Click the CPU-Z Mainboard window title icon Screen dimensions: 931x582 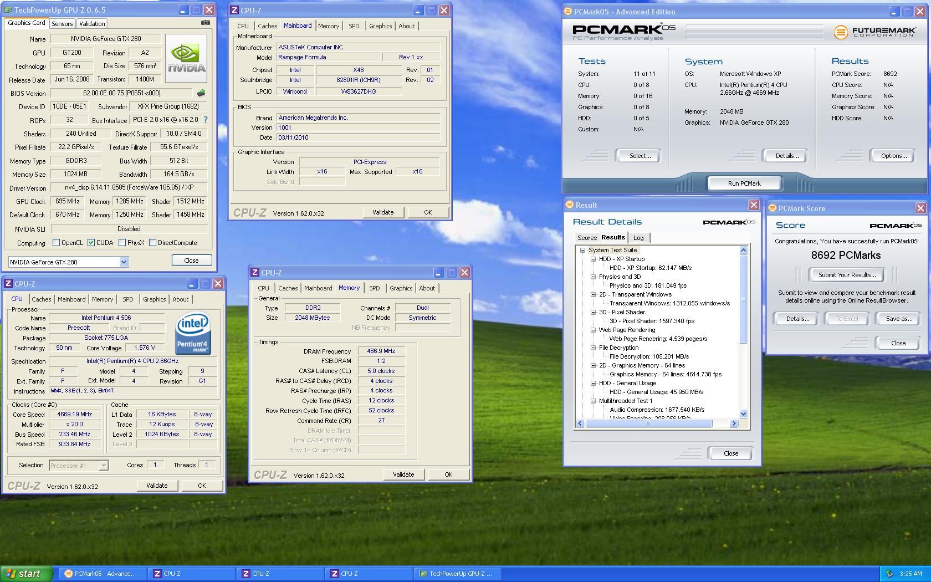(235, 11)
